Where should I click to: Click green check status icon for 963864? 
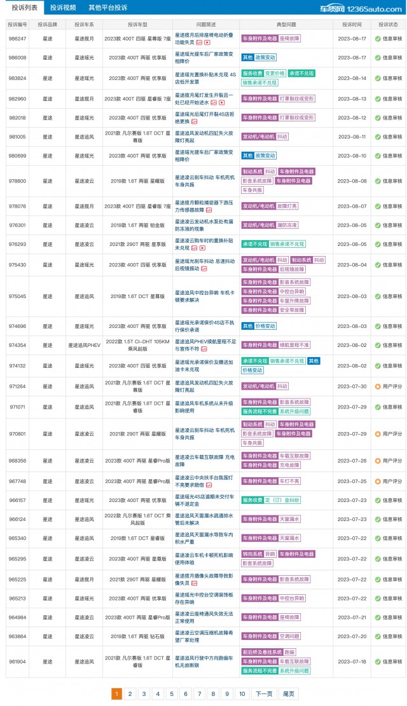point(378,636)
